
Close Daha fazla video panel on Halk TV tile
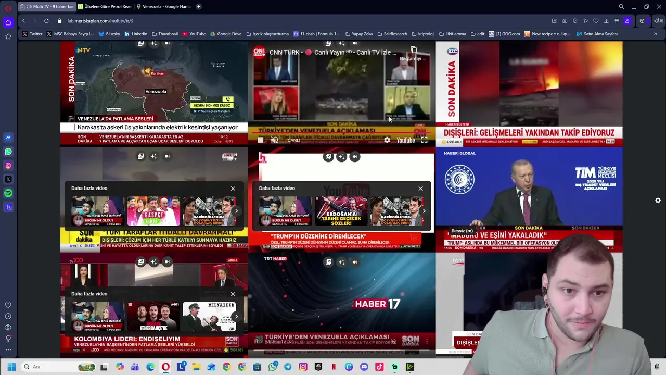click(x=420, y=189)
